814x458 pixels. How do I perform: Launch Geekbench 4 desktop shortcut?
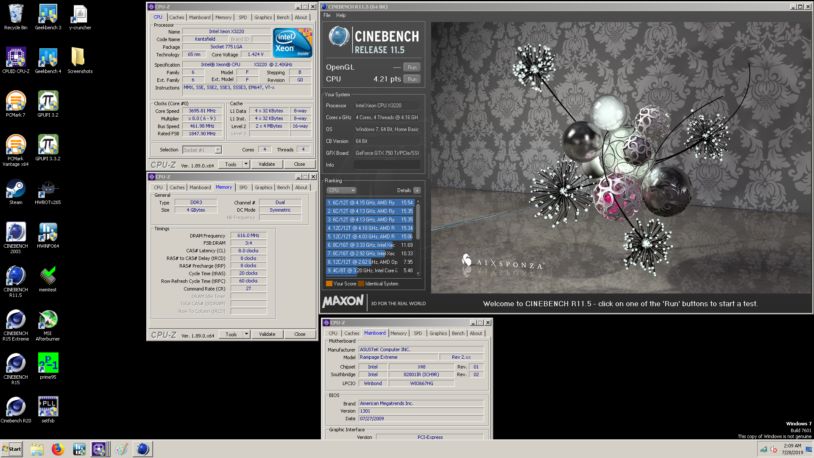48,61
